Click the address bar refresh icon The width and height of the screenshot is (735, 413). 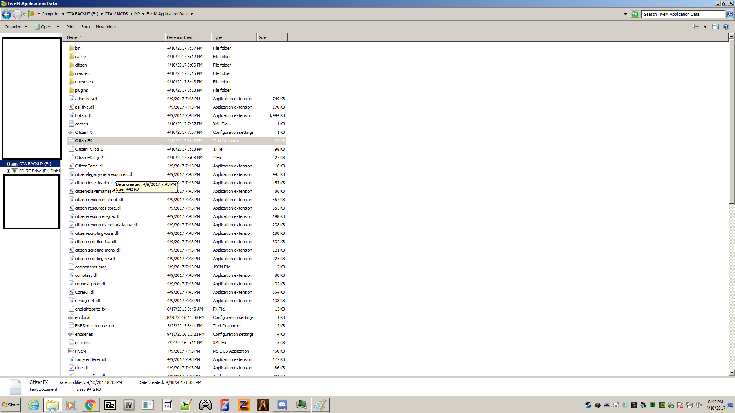635,14
